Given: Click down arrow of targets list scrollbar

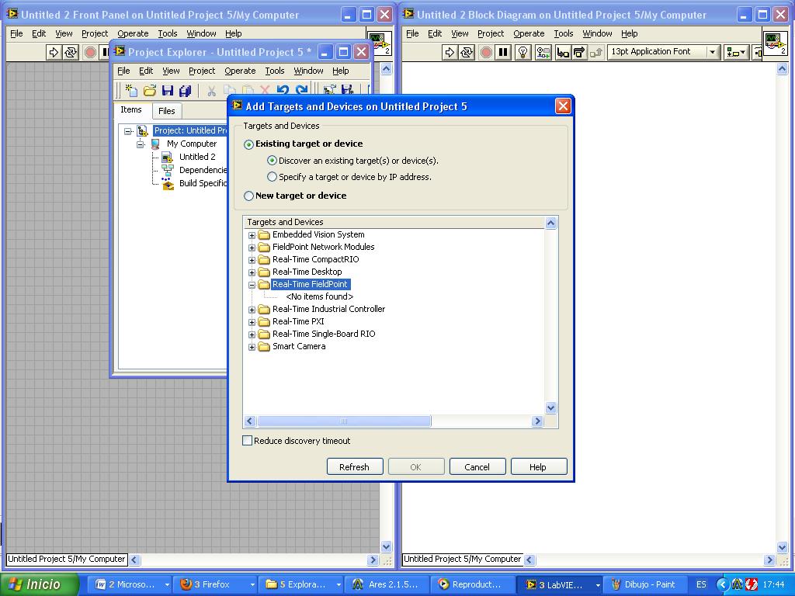Looking at the screenshot, I should pyautogui.click(x=550, y=407).
